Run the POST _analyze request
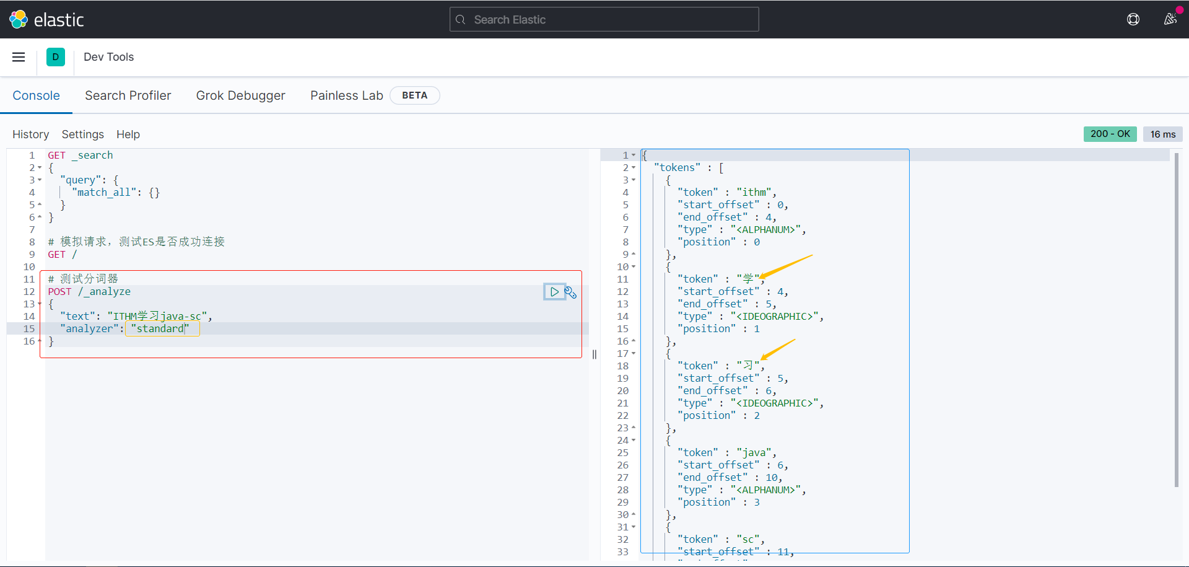Viewport: 1189px width, 567px height. 554,292
